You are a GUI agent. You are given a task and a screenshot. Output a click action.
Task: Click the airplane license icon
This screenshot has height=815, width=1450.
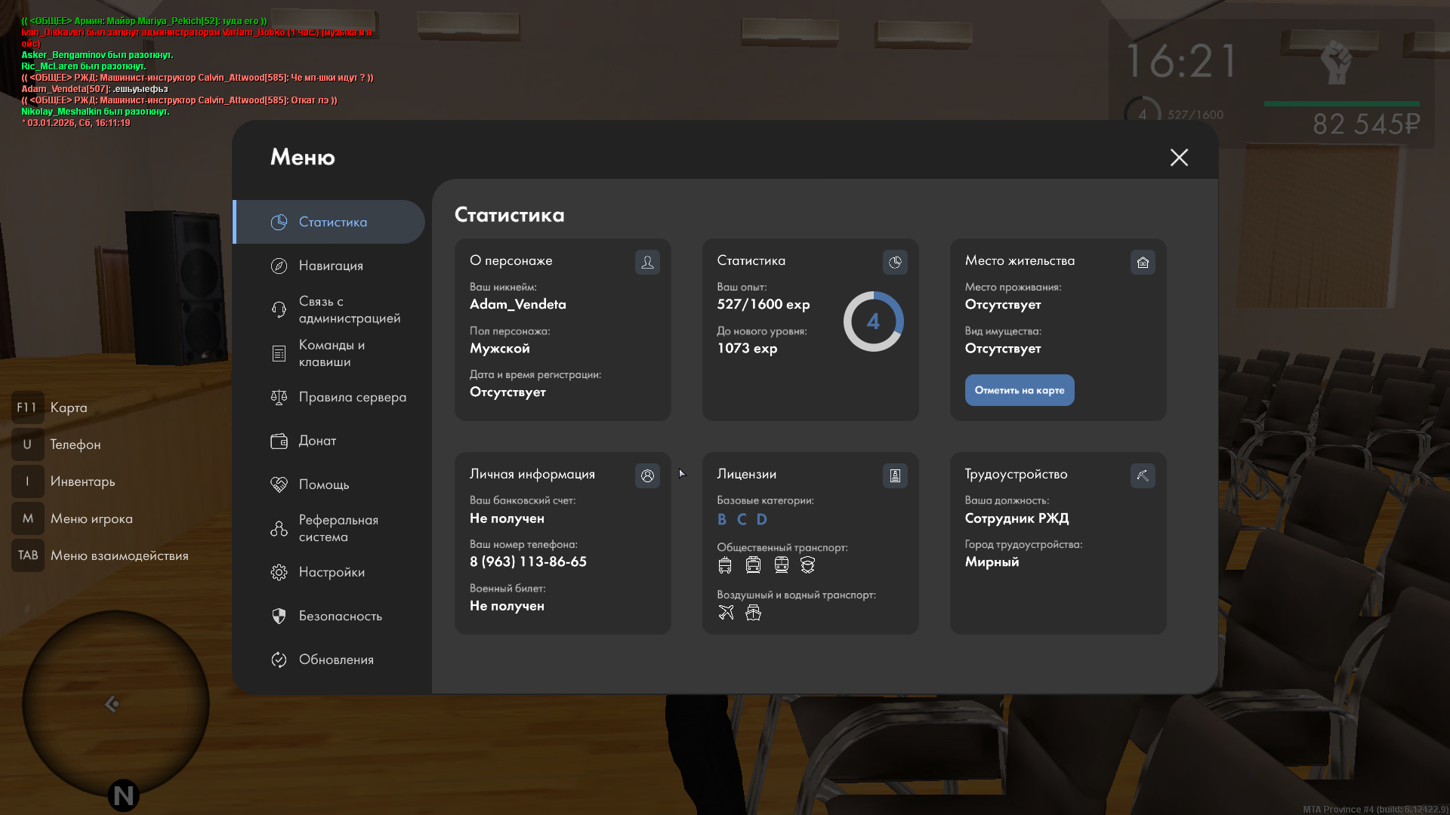[x=726, y=613]
